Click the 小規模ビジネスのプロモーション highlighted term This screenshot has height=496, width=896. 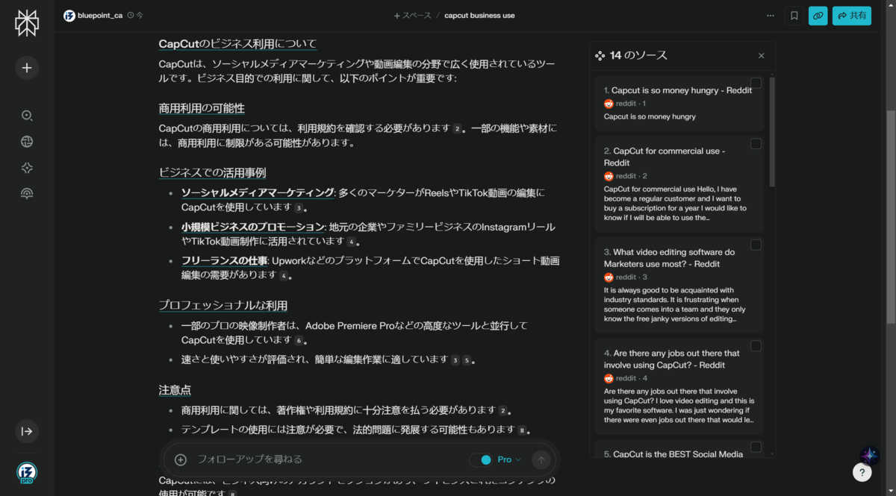pos(252,227)
